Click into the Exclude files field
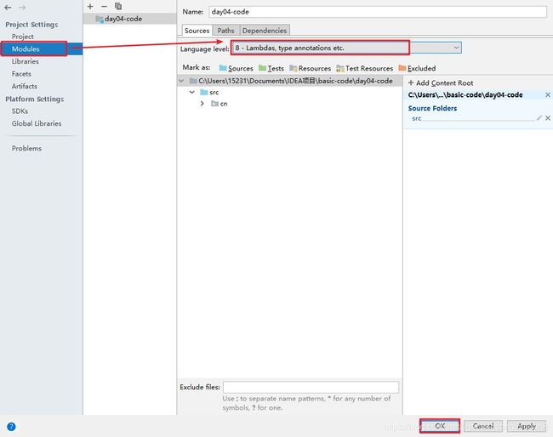 click(x=311, y=387)
